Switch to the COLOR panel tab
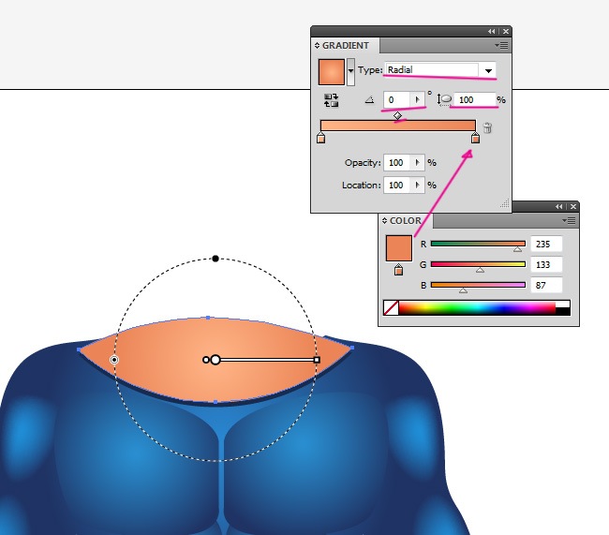Image resolution: width=609 pixels, height=535 pixels. pos(405,221)
